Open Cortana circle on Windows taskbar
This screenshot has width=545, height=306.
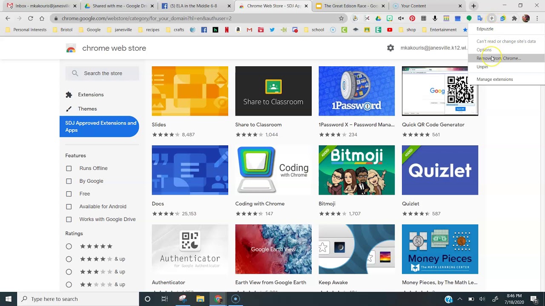click(147, 299)
